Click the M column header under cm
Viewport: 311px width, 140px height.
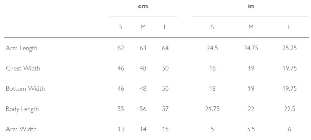pyautogui.click(x=143, y=27)
